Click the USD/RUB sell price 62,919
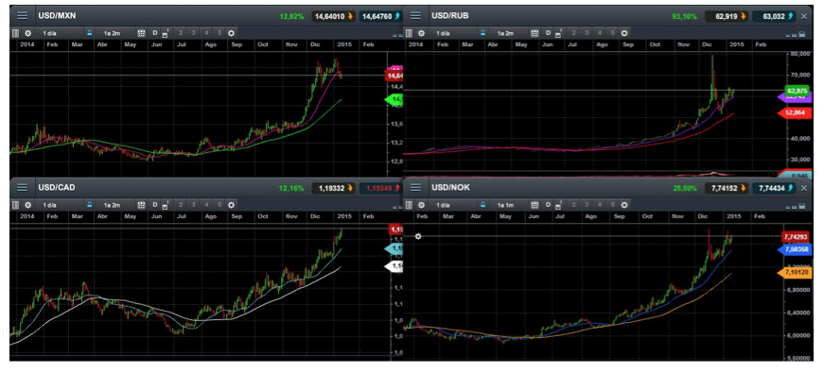The height and width of the screenshot is (373, 824). click(x=727, y=16)
